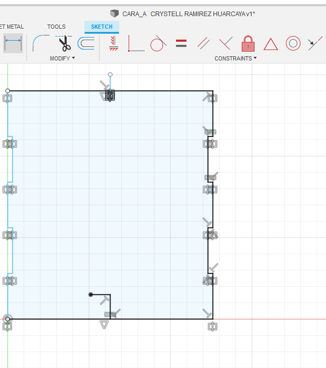
Task: Select the Offset tool
Action: point(86,43)
